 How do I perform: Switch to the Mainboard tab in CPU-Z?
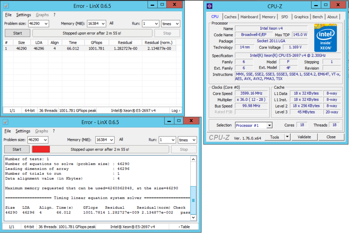249,17
